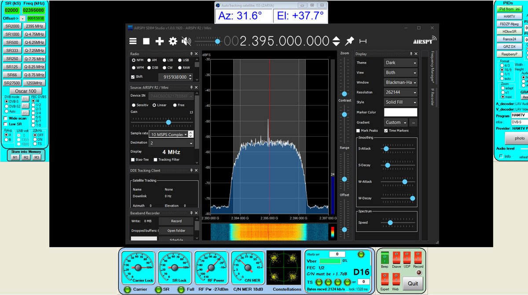Select the France24 PID preset

tap(510, 39)
